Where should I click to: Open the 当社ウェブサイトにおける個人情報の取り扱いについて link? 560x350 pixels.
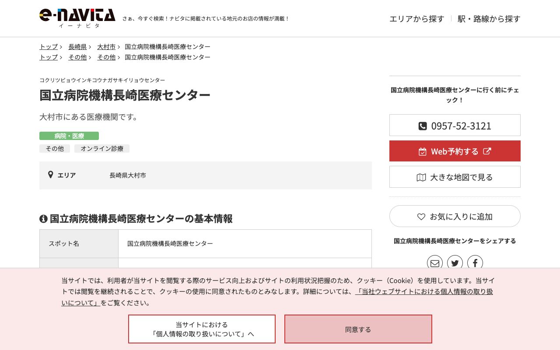click(423, 291)
